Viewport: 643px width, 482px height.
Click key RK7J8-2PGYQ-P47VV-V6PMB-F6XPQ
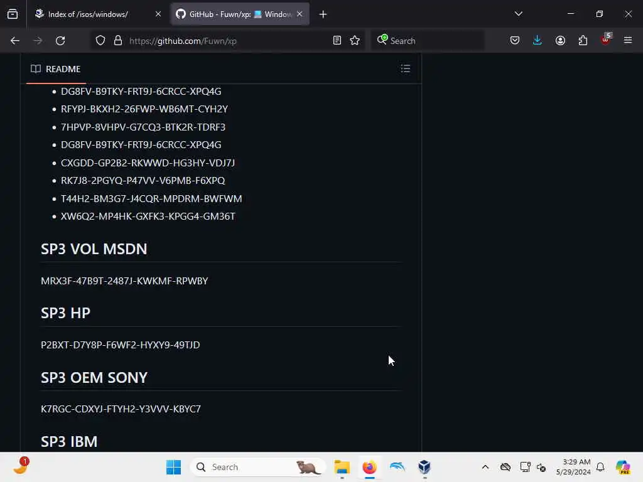(143, 180)
